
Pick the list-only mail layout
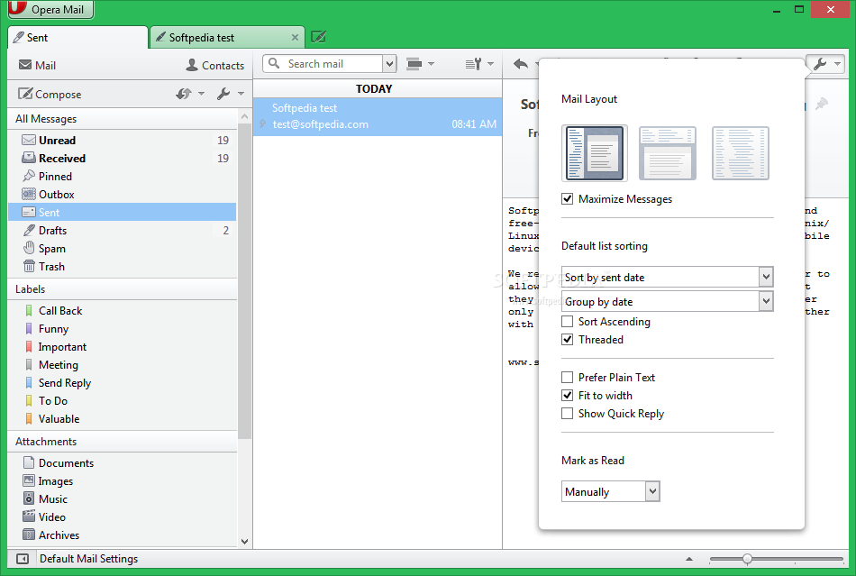coord(741,153)
